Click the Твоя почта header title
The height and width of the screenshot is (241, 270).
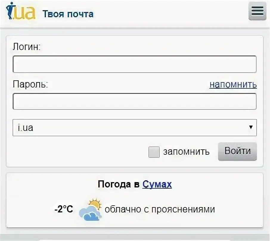click(x=68, y=14)
